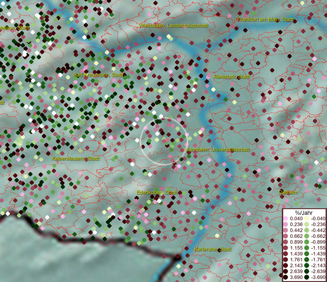
Task: Select the -0.899 green legend swatch
Action: [x=307, y=242]
